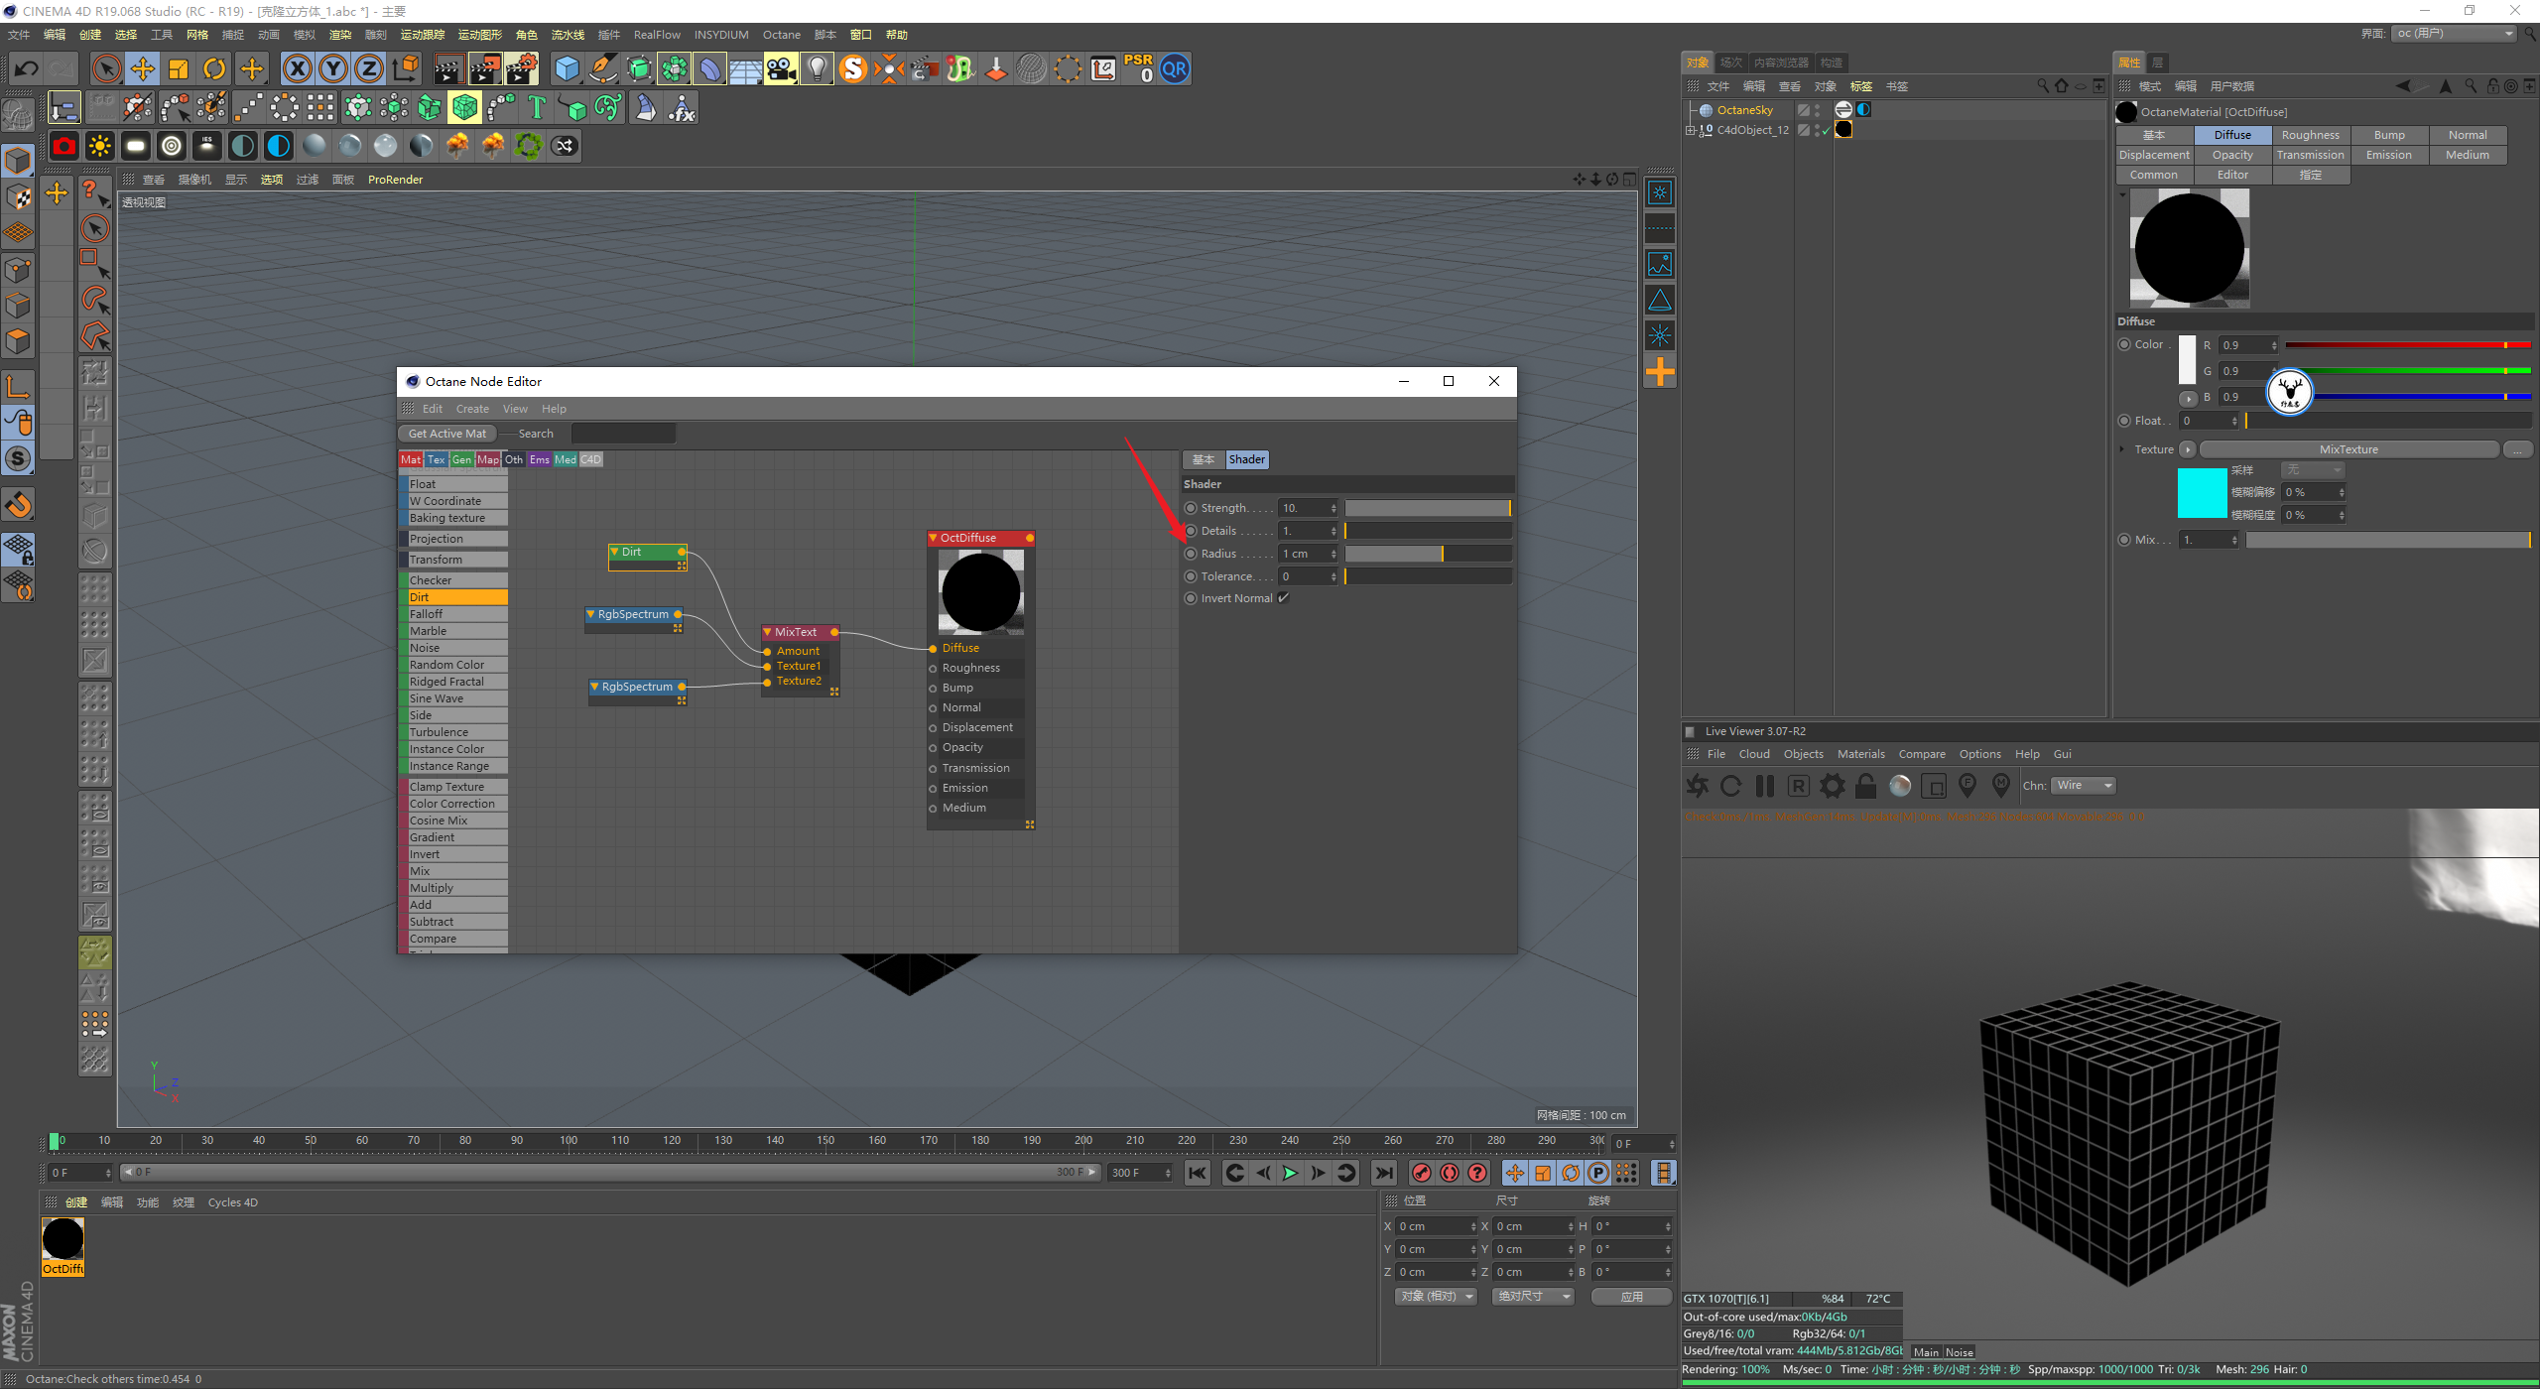Select the Live Selection cursor tool
Screen dimensions: 2540x1389
tap(106, 68)
